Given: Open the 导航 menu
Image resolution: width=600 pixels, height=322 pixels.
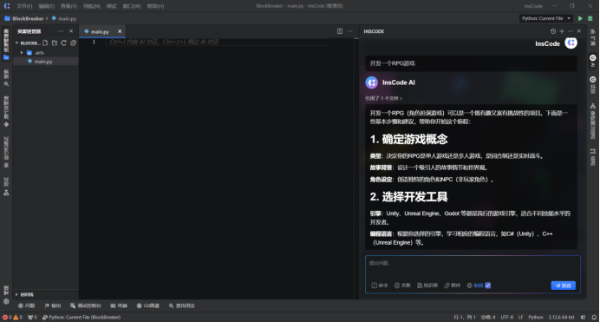Looking at the screenshot, I should click(91, 6).
